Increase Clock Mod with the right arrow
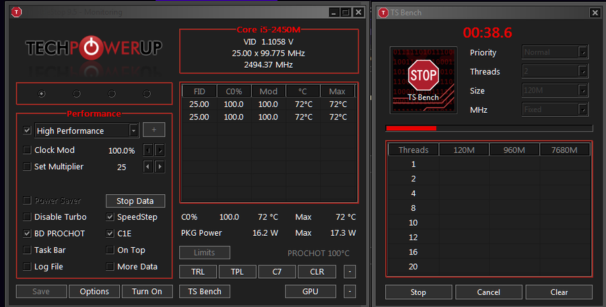Screen dimensions: 606x307 click(160, 150)
